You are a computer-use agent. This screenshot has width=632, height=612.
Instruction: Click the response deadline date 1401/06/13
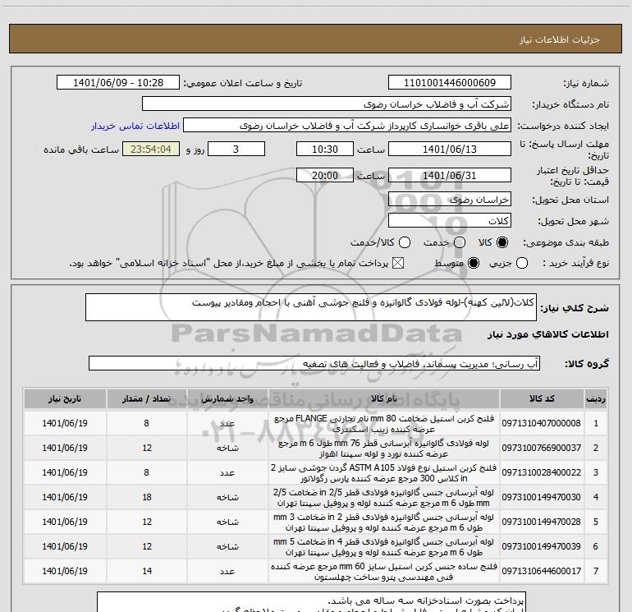[x=450, y=149]
